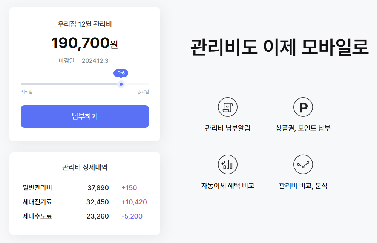Click the D-6 slider handle dot

(x=121, y=84)
